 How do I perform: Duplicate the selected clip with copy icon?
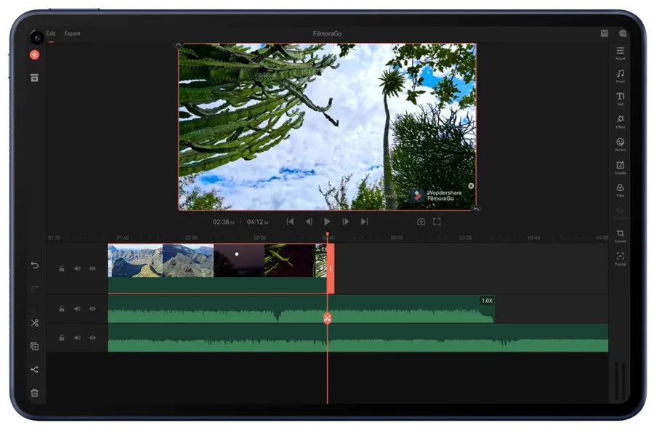pos(35,346)
